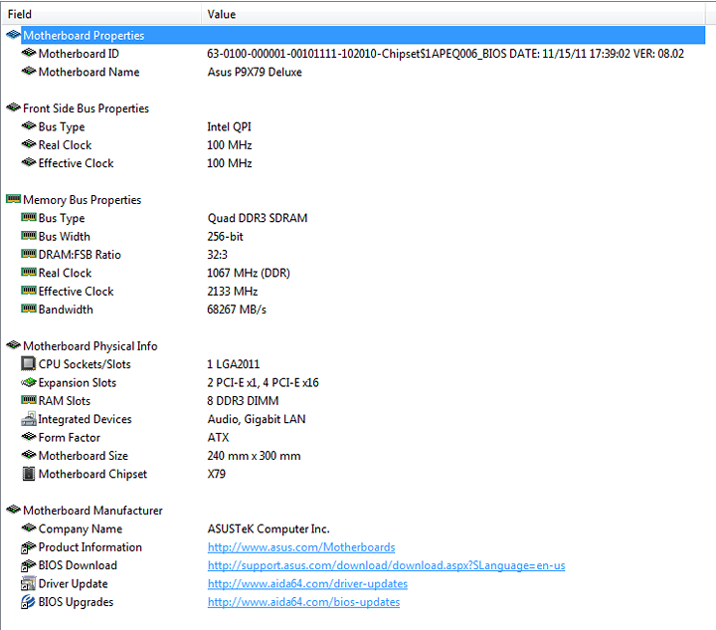Click the ATX form factor value
The height and width of the screenshot is (630, 716).
pyautogui.click(x=218, y=437)
